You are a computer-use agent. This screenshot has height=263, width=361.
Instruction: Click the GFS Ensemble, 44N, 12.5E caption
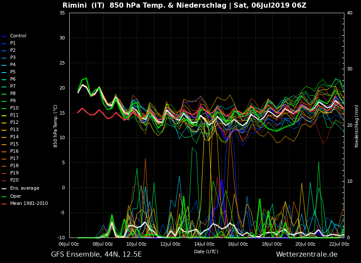pos(96,255)
